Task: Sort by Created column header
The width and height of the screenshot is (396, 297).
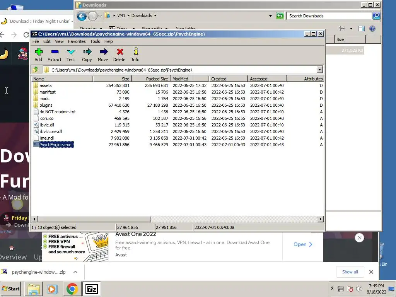Action: coord(228,79)
